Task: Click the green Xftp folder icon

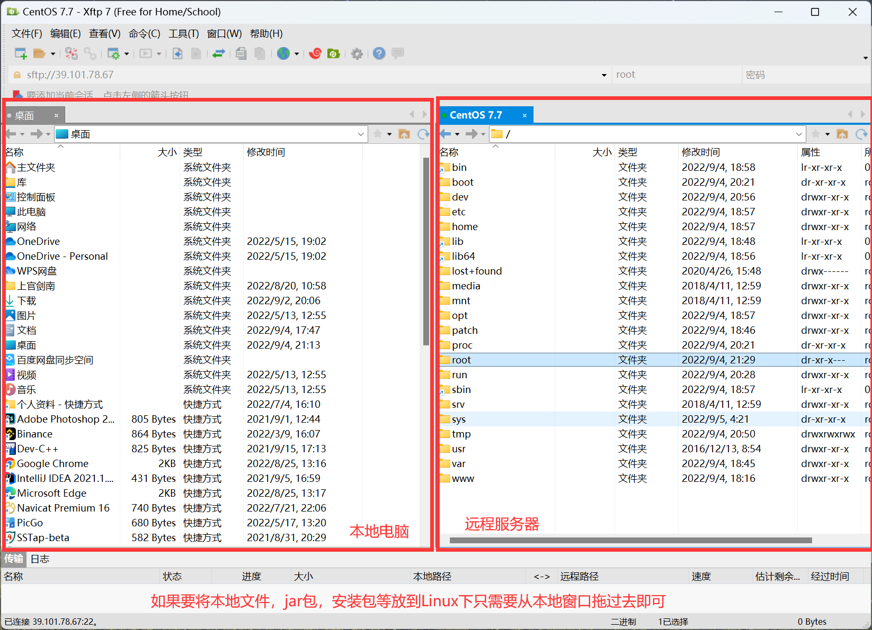Action: pyautogui.click(x=334, y=53)
